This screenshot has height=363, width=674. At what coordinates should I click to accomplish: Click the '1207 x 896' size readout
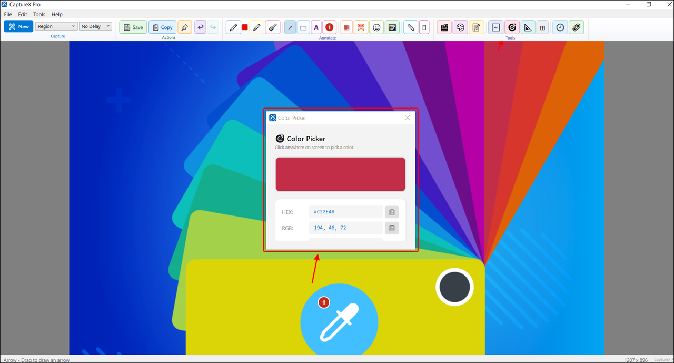point(636,360)
